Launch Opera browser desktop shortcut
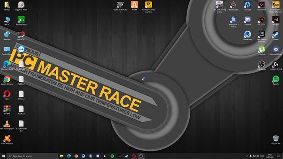 7,95
